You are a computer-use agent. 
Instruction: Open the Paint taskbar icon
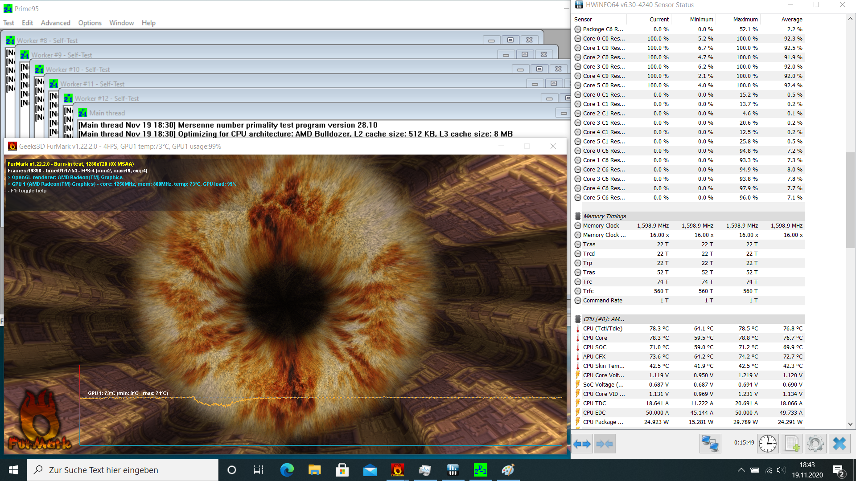[508, 470]
